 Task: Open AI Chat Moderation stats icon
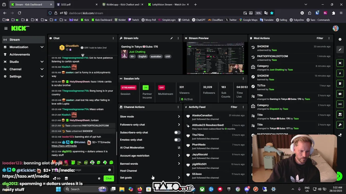point(179,148)
